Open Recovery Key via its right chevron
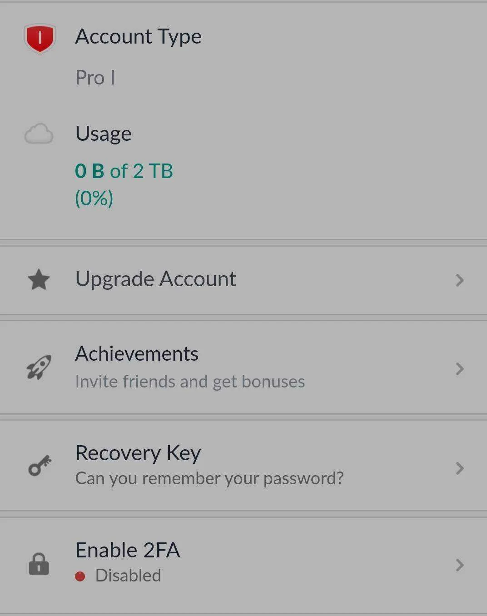The width and height of the screenshot is (487, 616). pyautogui.click(x=460, y=468)
